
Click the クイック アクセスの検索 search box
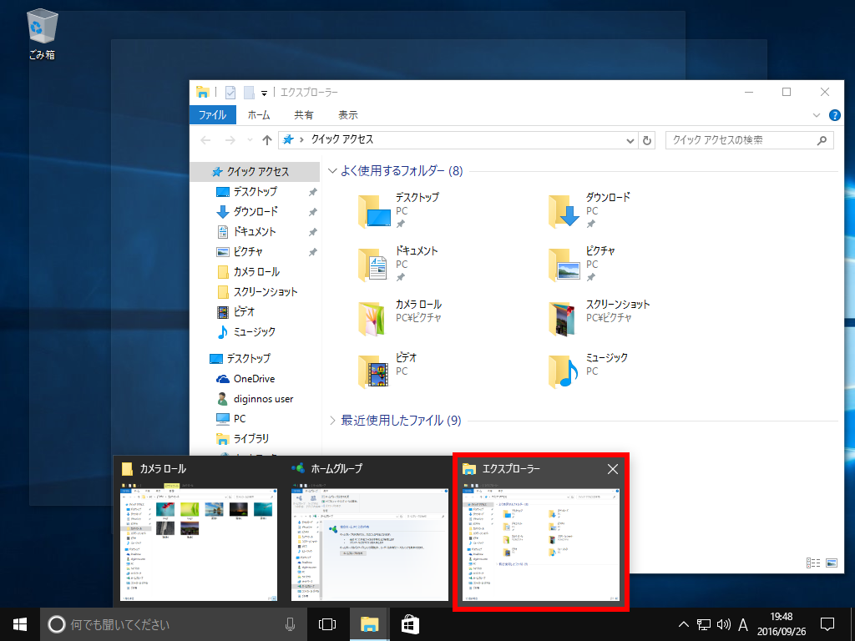point(749,140)
